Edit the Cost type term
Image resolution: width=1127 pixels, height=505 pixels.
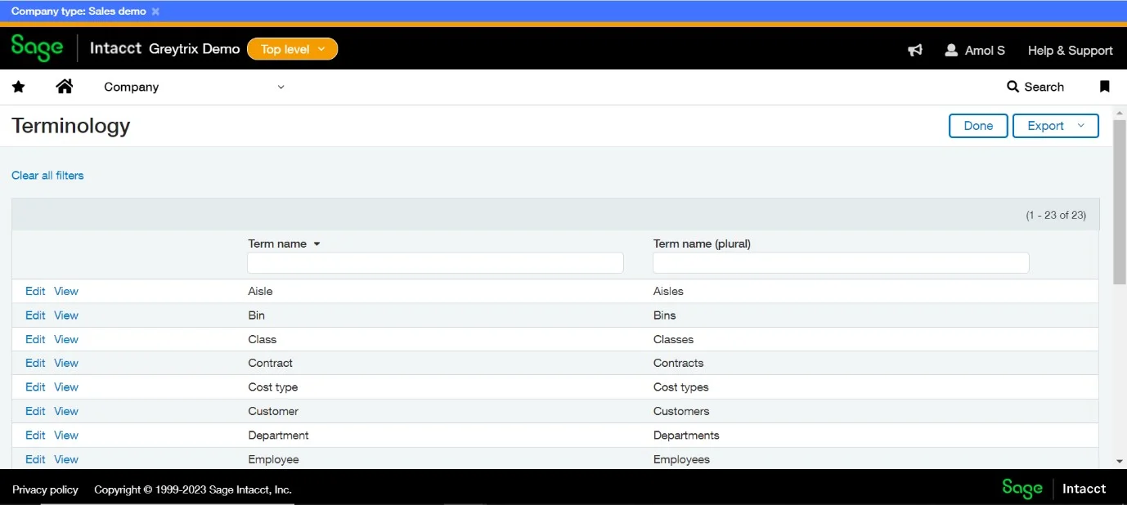[x=35, y=387]
